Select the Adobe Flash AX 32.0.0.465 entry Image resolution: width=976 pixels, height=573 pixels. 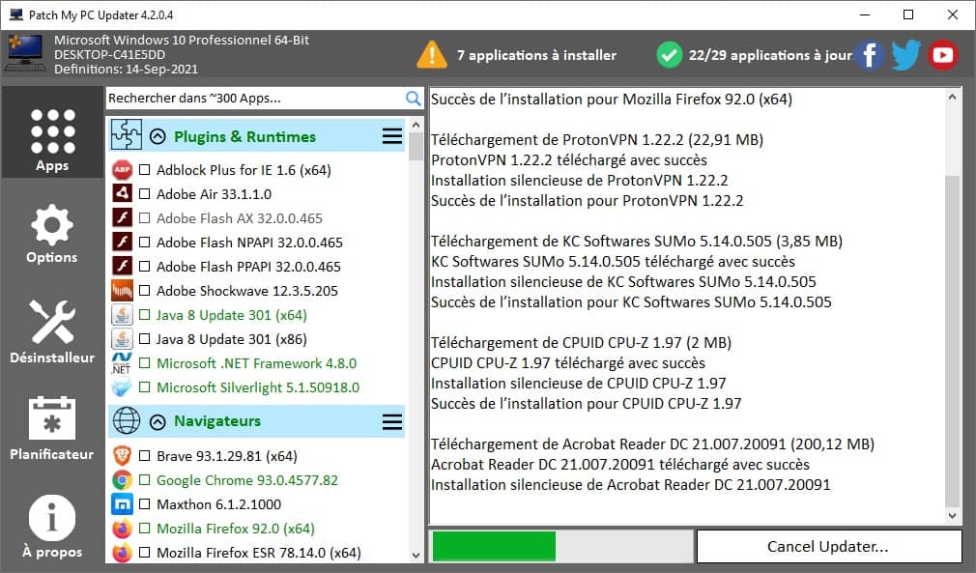coord(240,218)
